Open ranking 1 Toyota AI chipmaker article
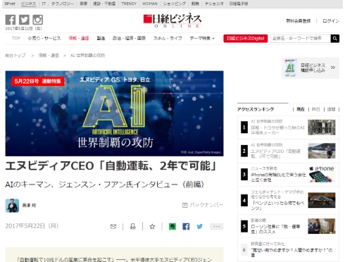The image size is (345, 262). [x=277, y=130]
